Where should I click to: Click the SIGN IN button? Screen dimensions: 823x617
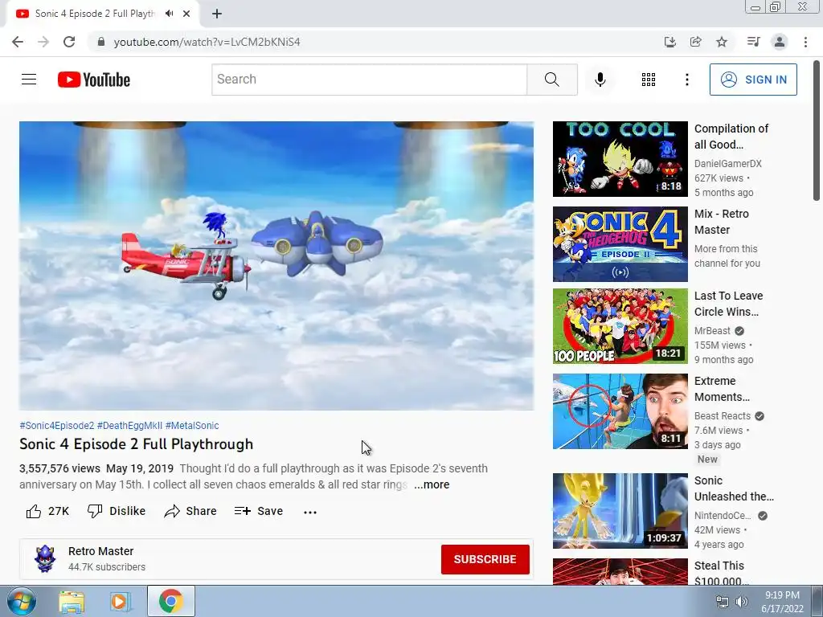tap(753, 80)
